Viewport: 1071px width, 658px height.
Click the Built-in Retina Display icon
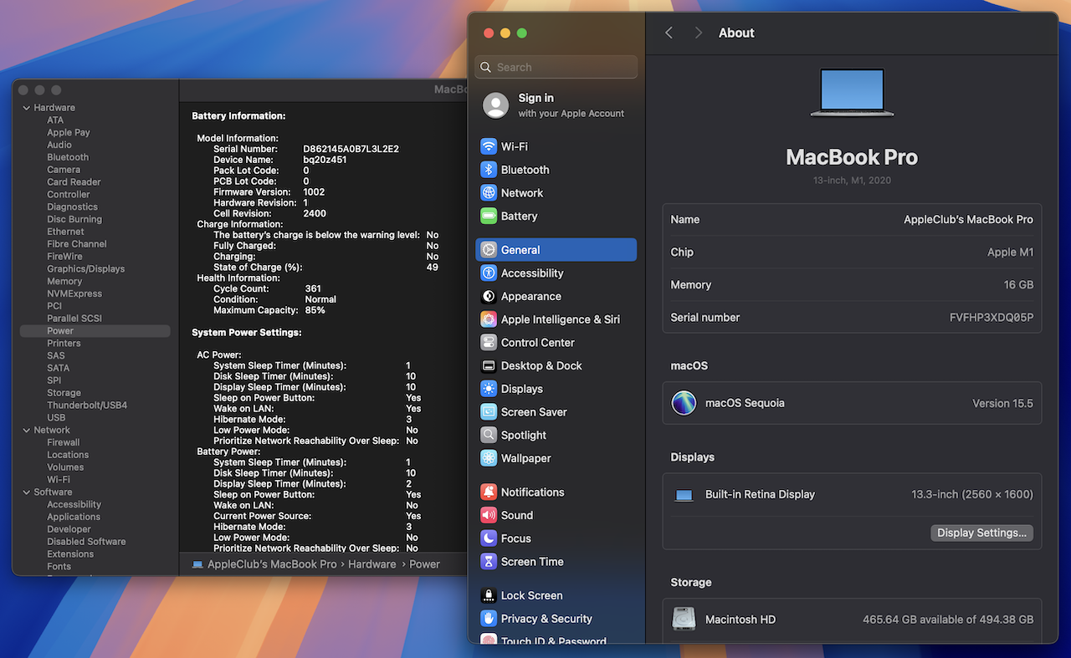[x=684, y=495]
